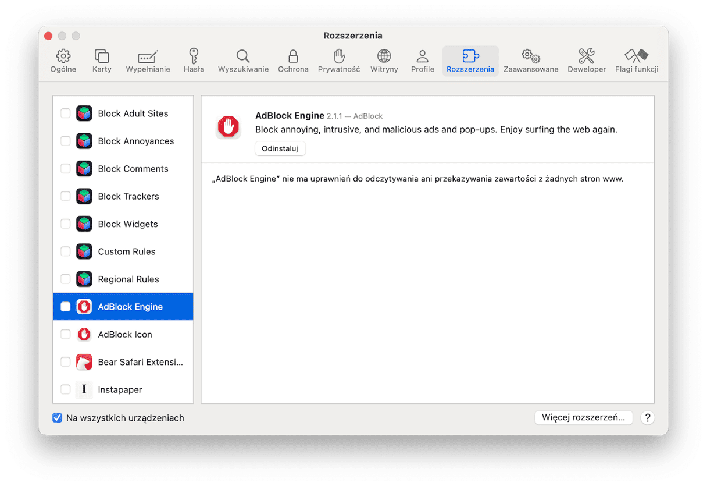Viewport: 707px width, 486px height.
Task: Enable the Custom Rules checkbox
Action: tap(66, 251)
